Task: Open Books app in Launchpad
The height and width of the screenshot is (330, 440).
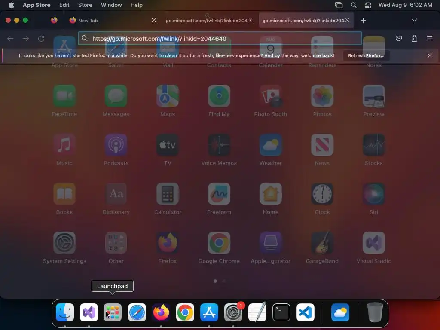Action: coord(64,194)
